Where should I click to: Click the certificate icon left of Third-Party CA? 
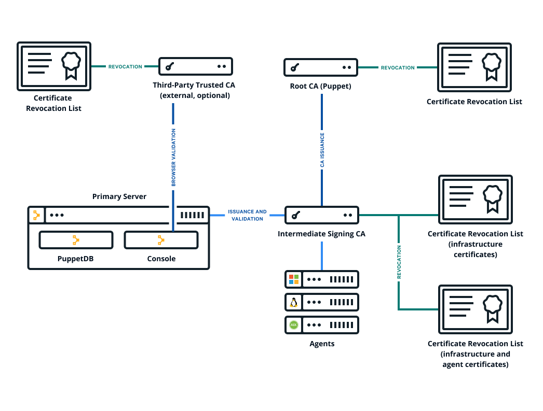tap(54, 66)
